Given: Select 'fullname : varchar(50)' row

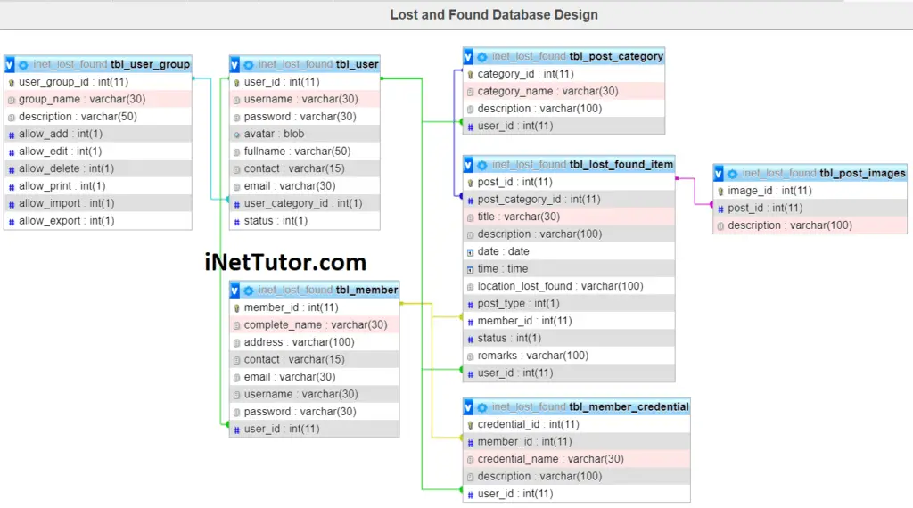Looking at the screenshot, I should 305,152.
